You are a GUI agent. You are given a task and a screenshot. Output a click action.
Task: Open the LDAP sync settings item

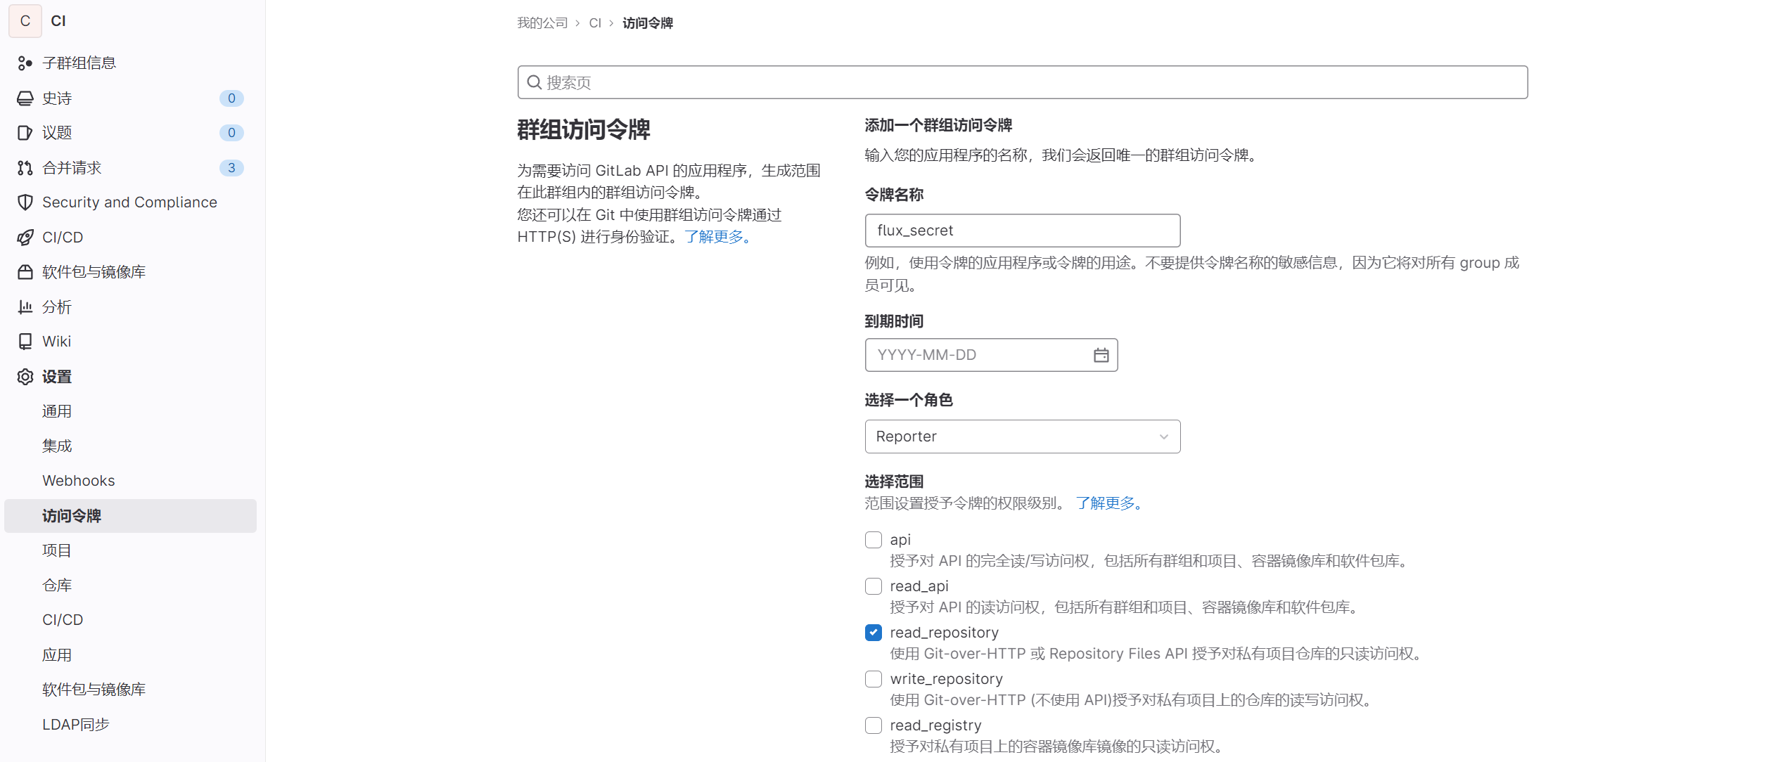click(x=75, y=724)
